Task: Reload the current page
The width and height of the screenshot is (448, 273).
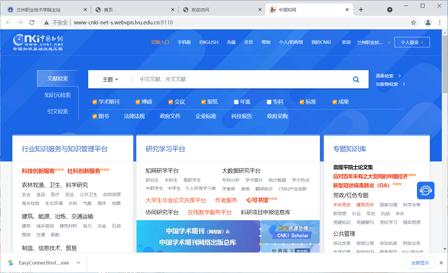Action: point(32,22)
